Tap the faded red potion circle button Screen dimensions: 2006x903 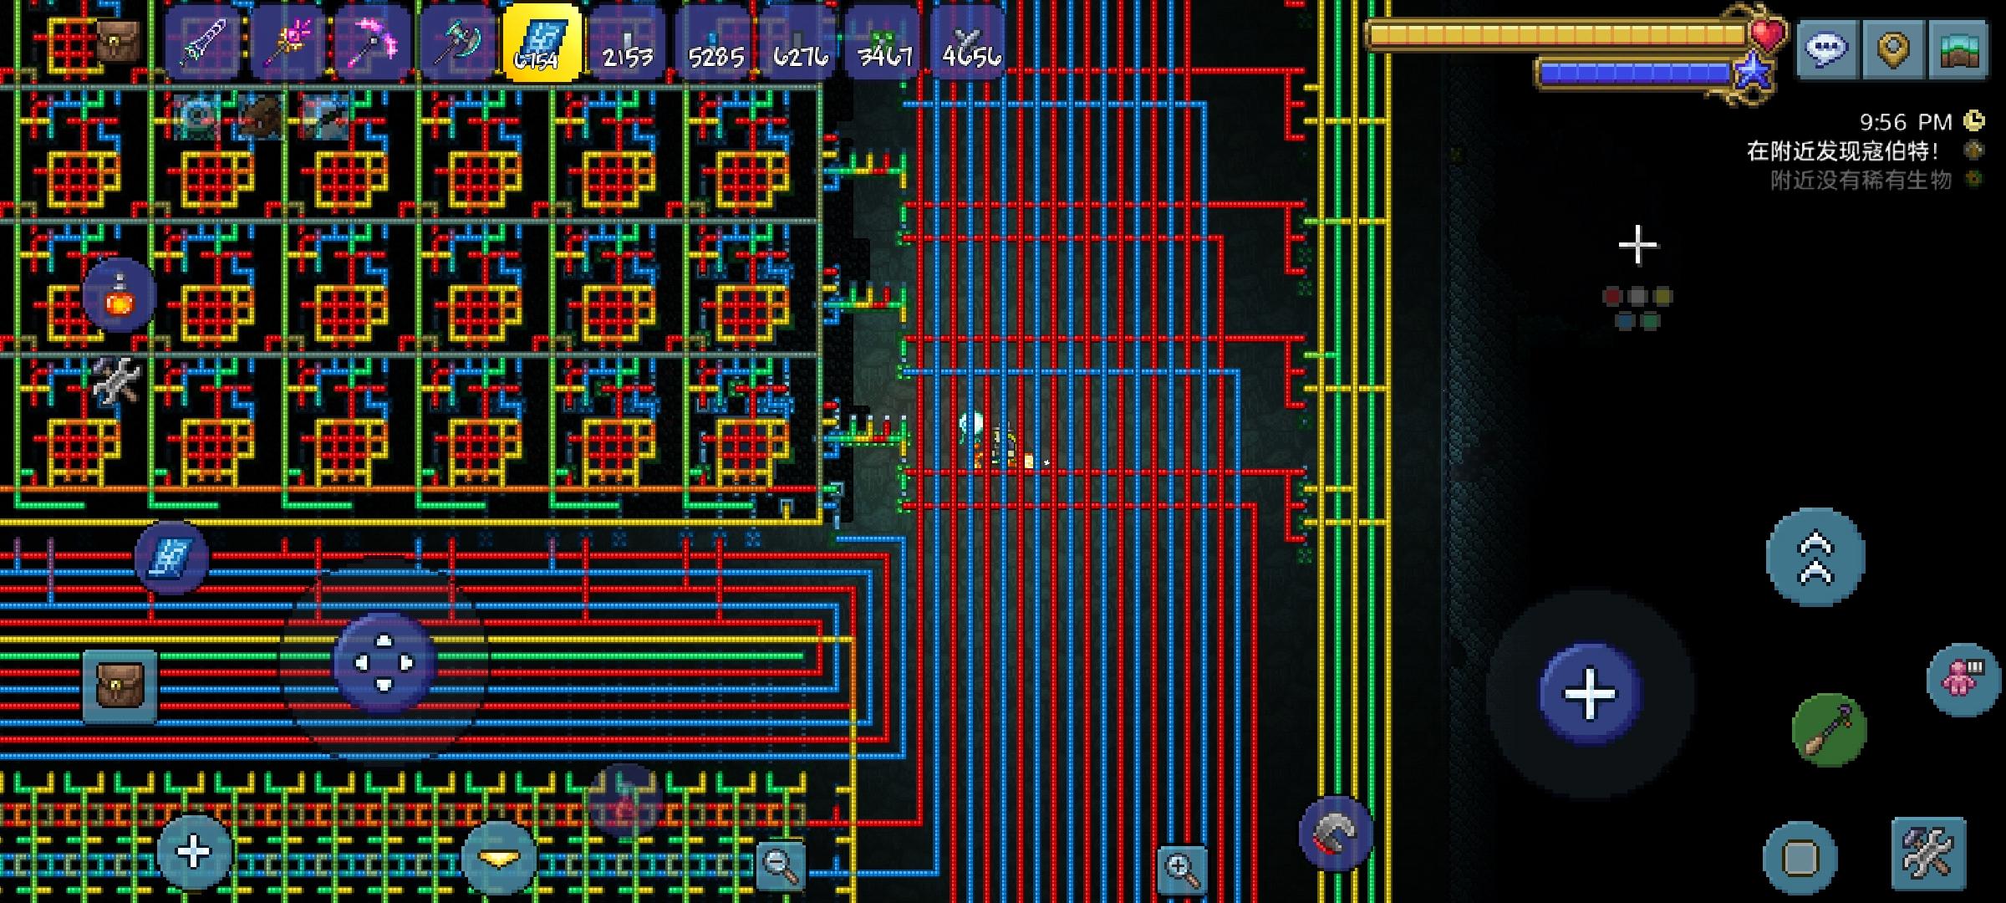coord(624,801)
